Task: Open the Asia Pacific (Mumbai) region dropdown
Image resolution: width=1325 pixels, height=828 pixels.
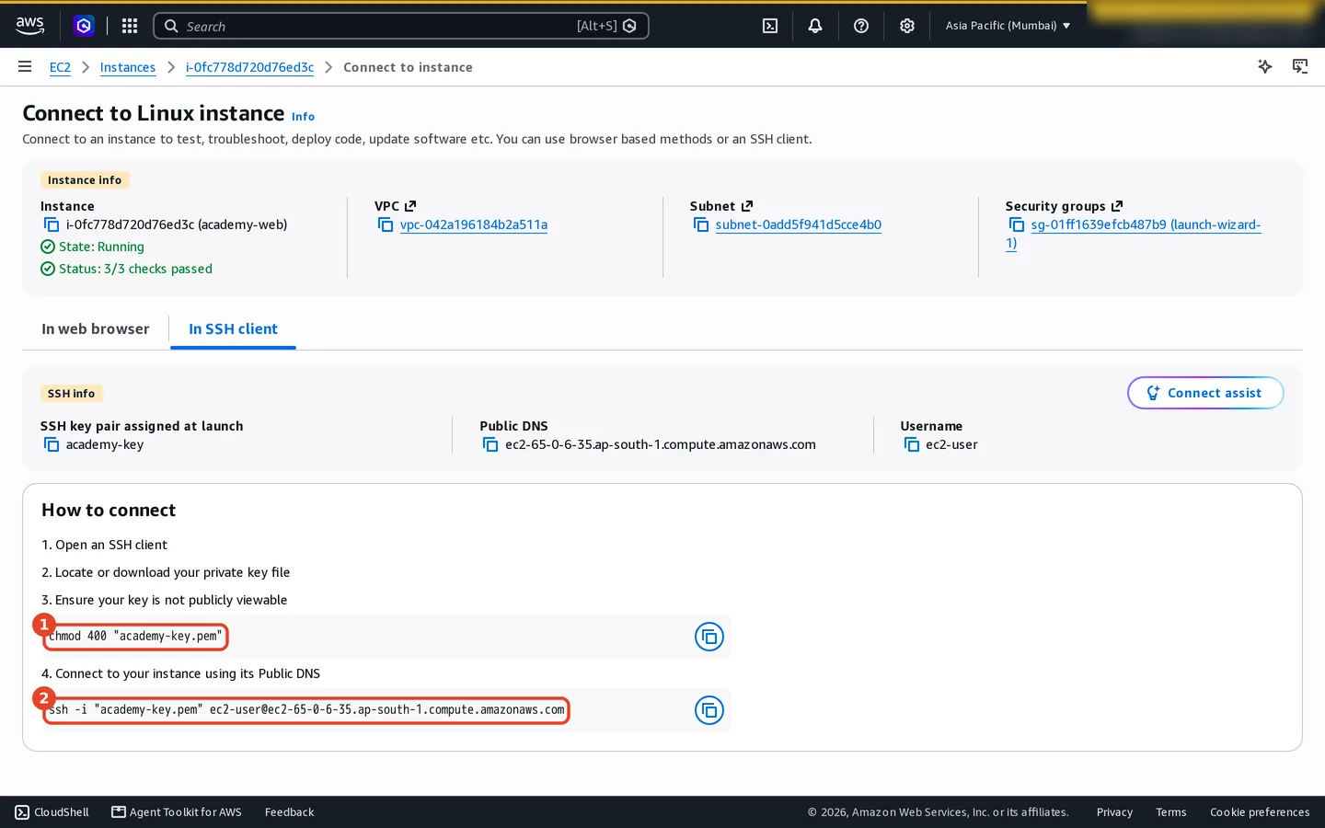Action: point(1008,26)
